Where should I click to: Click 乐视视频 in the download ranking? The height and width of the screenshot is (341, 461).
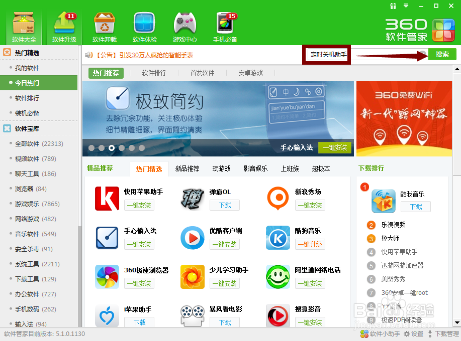pyautogui.click(x=393, y=225)
